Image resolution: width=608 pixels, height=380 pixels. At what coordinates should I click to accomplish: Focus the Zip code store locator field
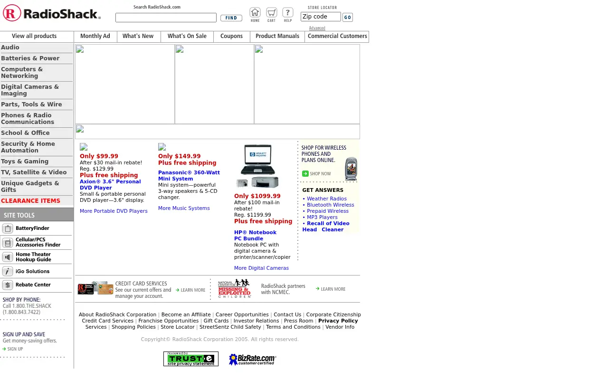321,17
